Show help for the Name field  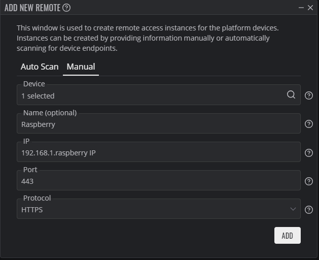click(309, 124)
